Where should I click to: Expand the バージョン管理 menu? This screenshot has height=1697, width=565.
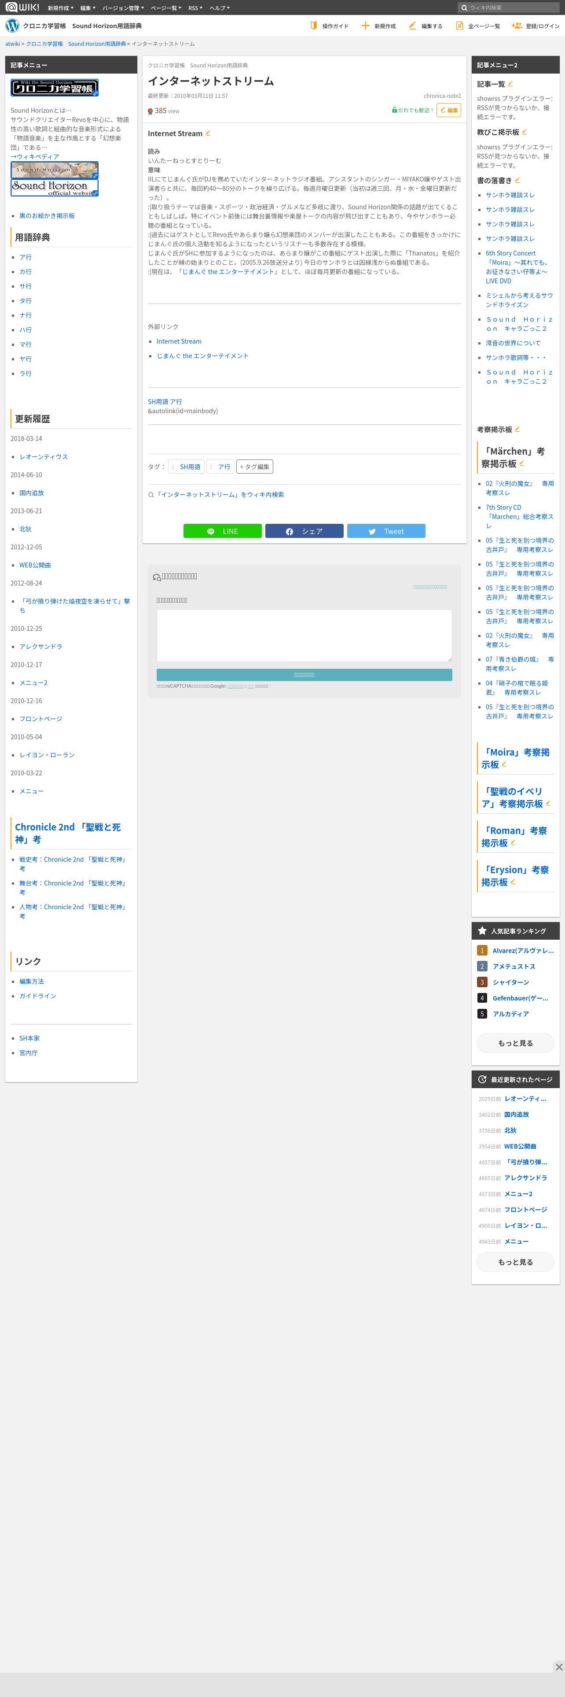pos(123,8)
